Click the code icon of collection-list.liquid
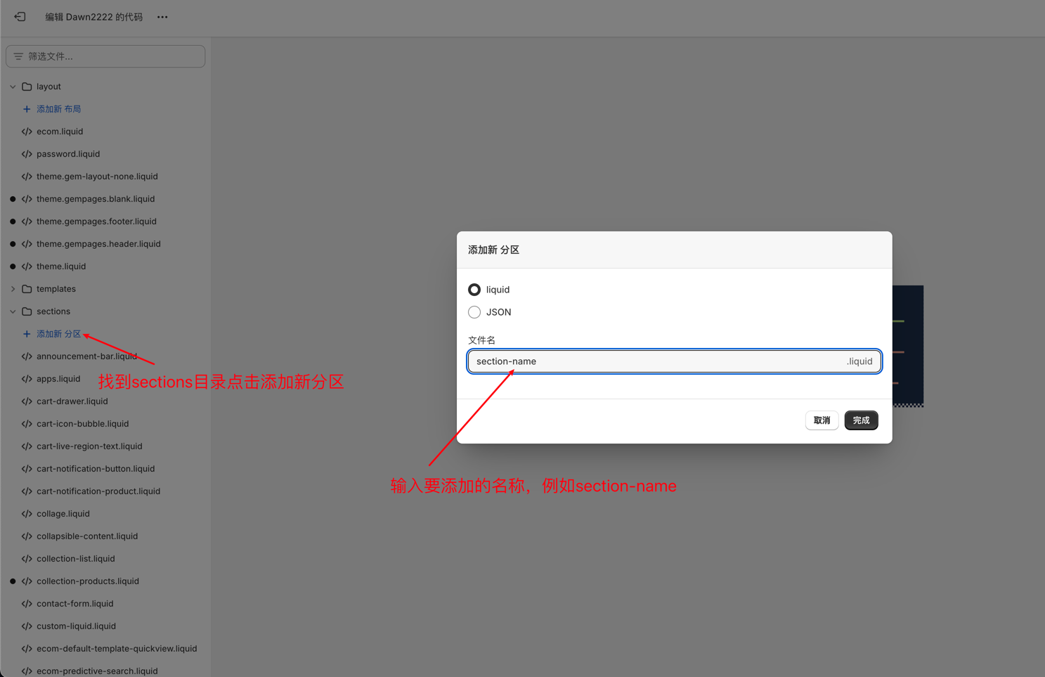 pos(27,559)
